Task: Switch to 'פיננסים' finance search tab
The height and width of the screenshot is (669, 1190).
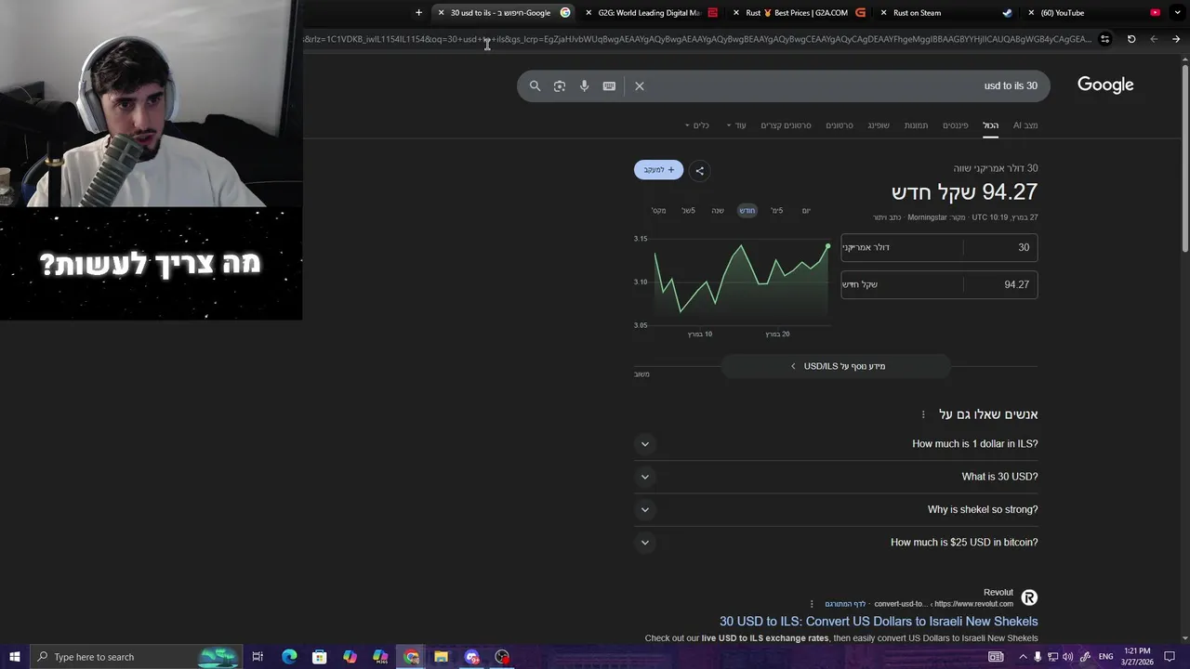Action: (956, 125)
